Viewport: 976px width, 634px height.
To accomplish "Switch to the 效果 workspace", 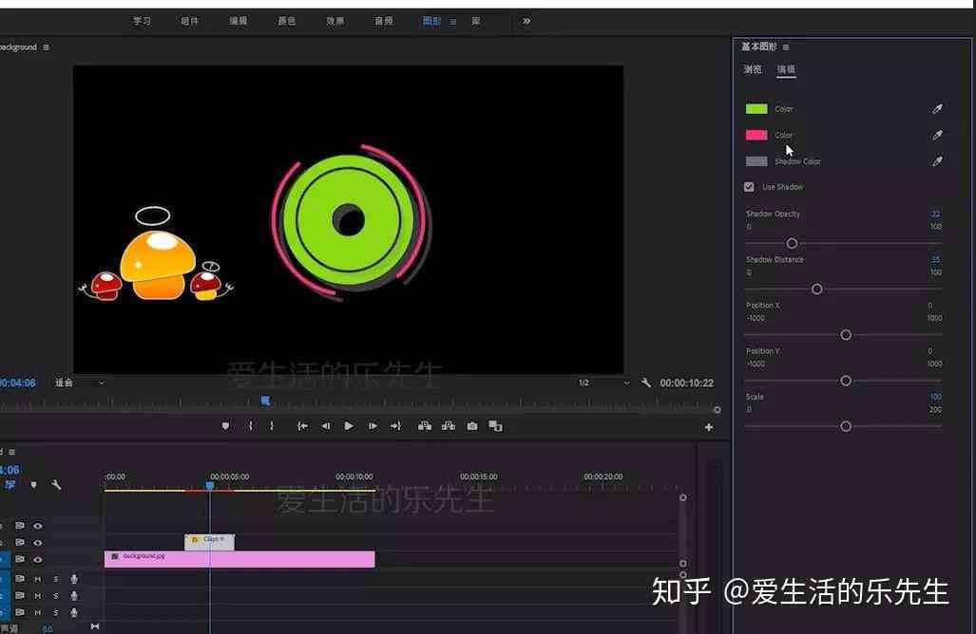I will [335, 21].
